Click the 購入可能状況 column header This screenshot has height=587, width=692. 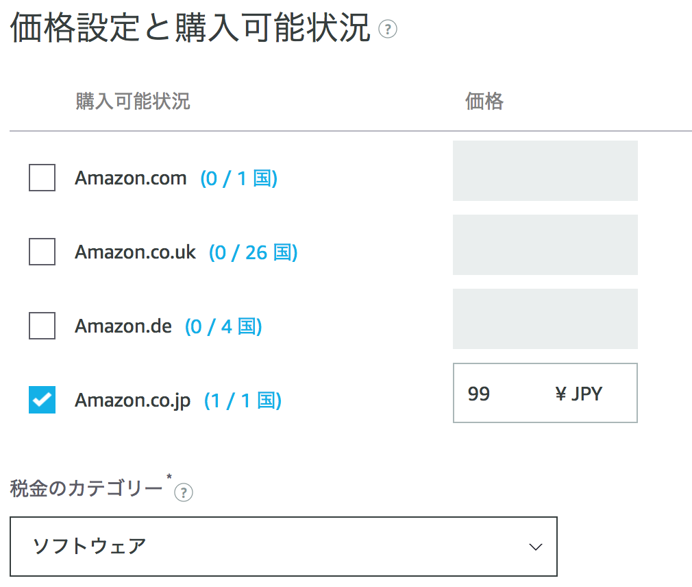click(x=133, y=102)
